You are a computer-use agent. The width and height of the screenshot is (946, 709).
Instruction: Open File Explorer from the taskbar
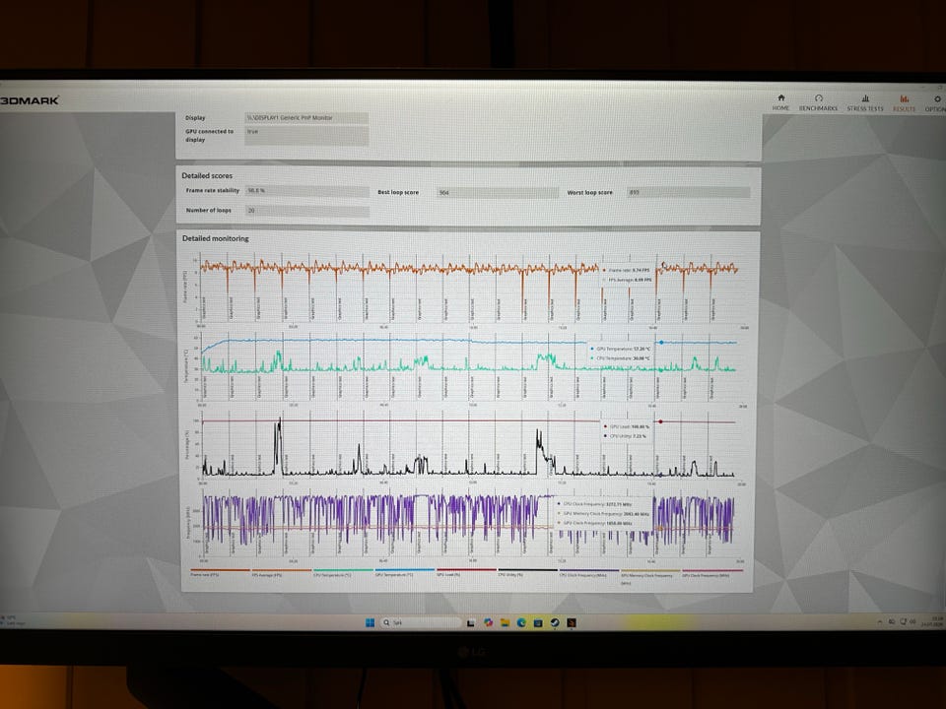coord(505,622)
